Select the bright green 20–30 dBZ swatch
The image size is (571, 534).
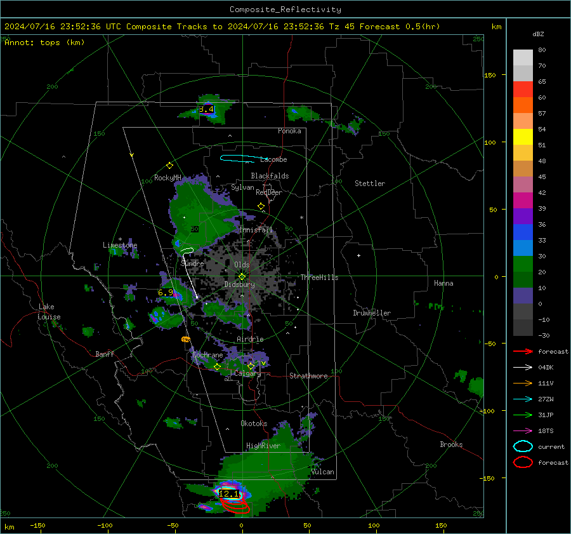click(x=523, y=264)
